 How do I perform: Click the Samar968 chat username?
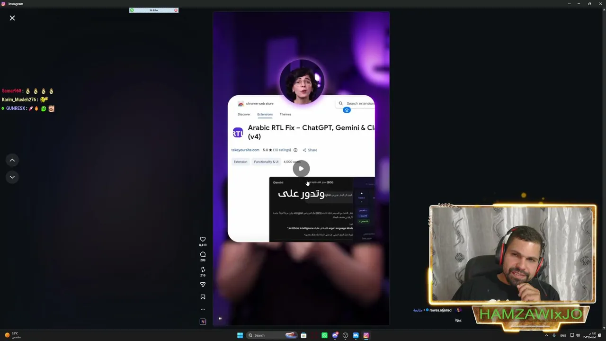[x=11, y=91]
